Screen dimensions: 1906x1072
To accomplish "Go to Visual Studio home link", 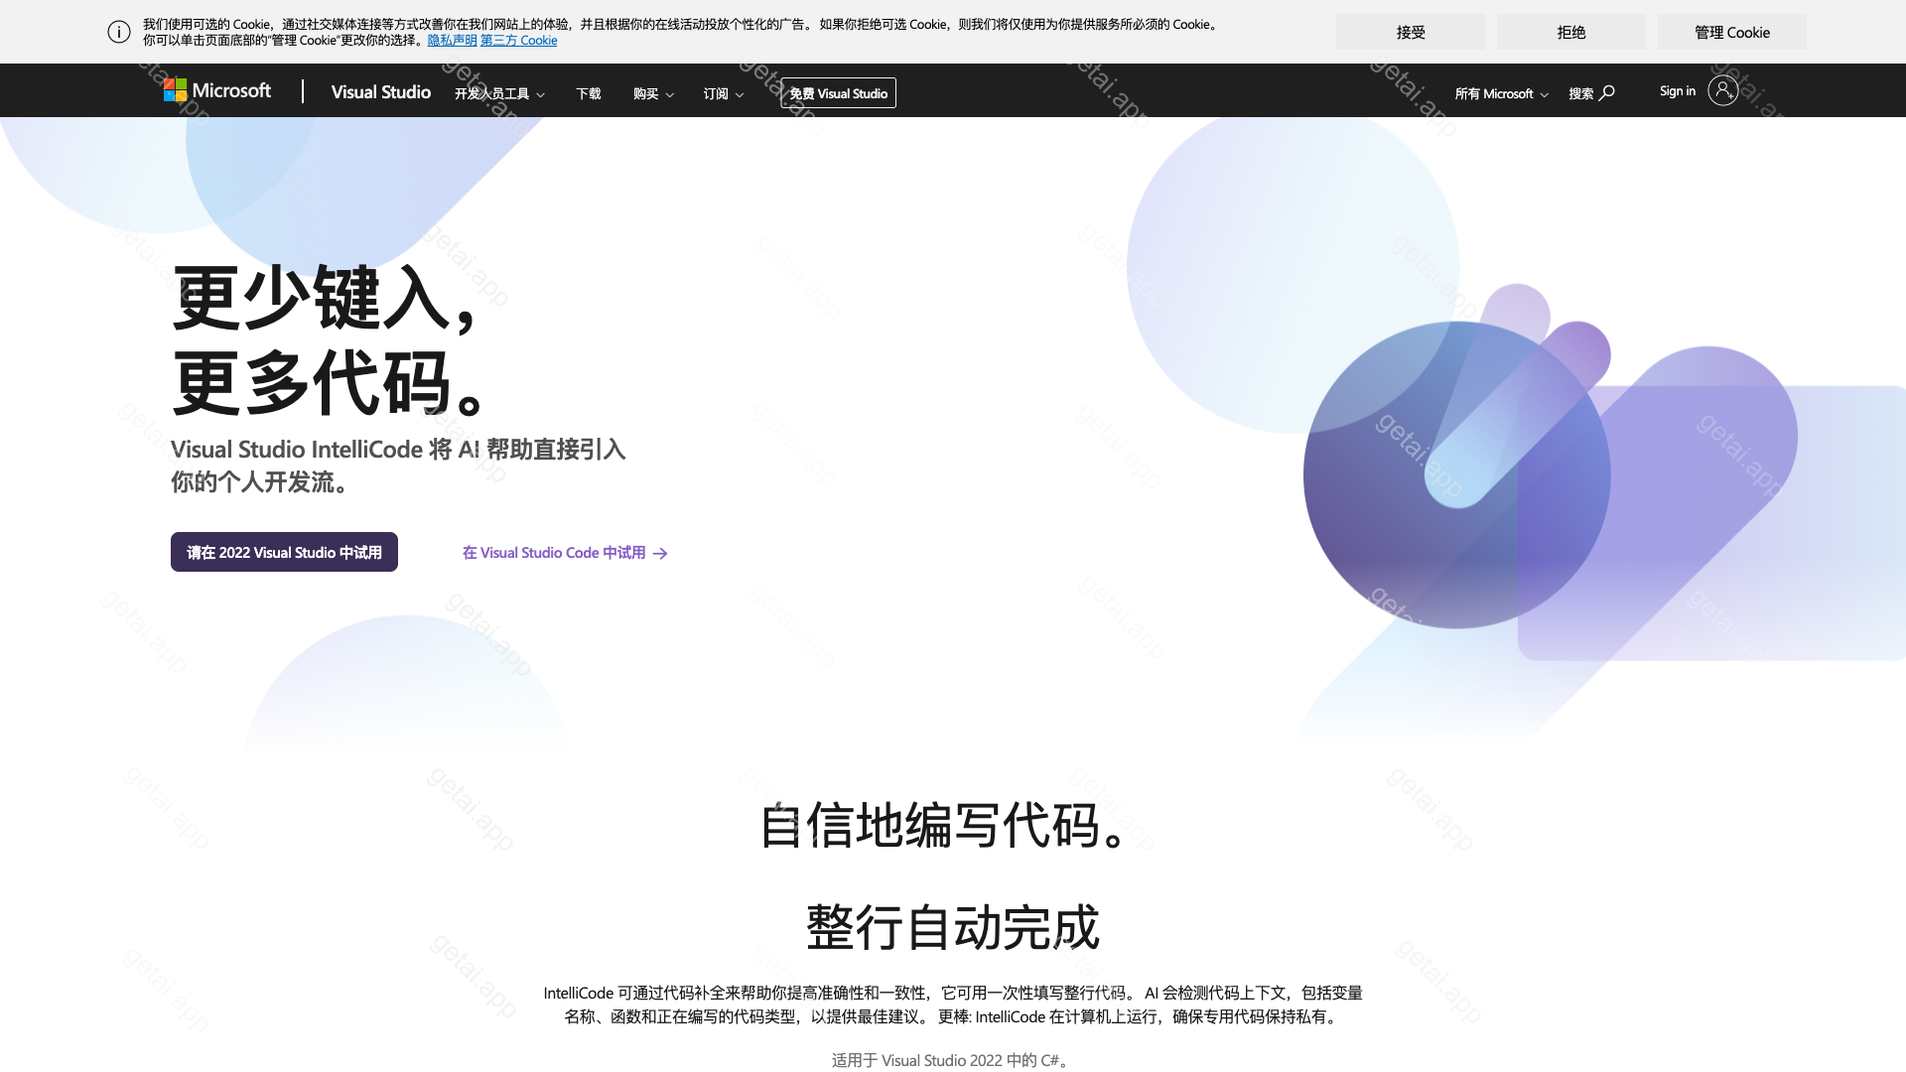I will (381, 92).
